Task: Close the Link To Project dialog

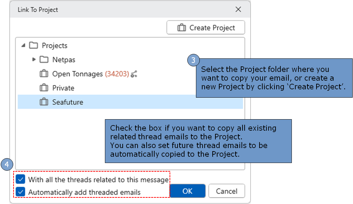Action: click(x=238, y=10)
